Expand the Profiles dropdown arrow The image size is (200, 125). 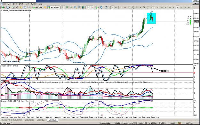click(10, 8)
